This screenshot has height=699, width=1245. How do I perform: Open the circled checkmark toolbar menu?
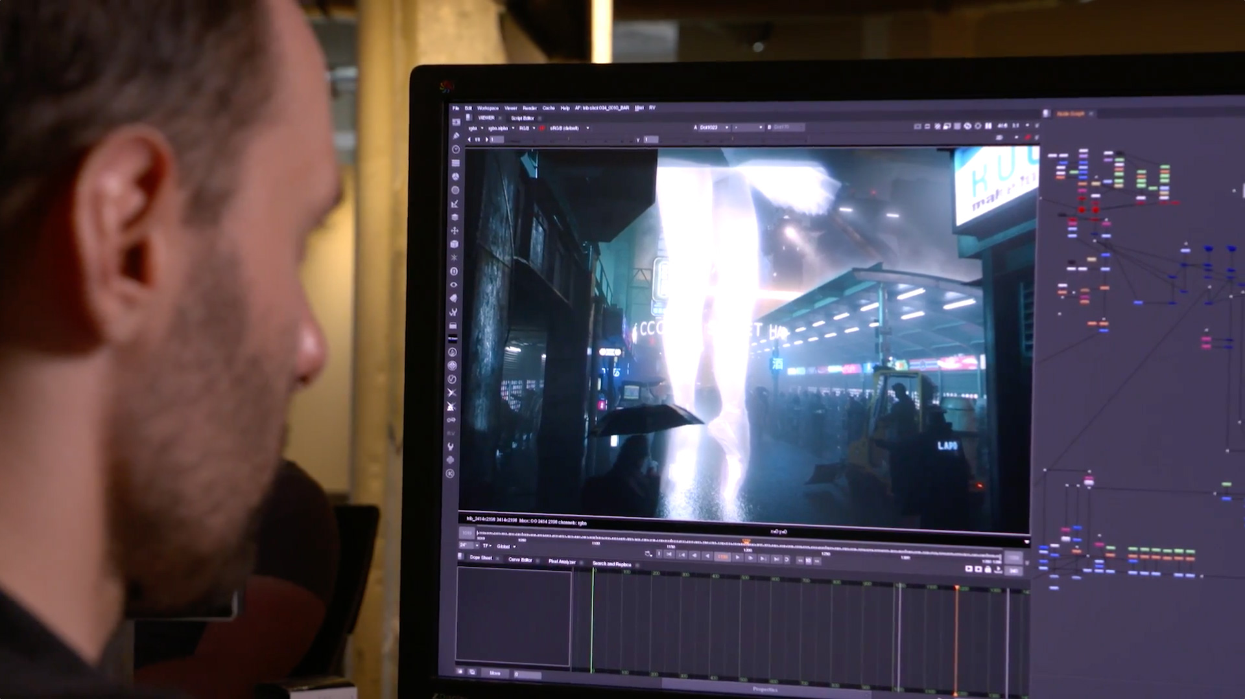(452, 379)
